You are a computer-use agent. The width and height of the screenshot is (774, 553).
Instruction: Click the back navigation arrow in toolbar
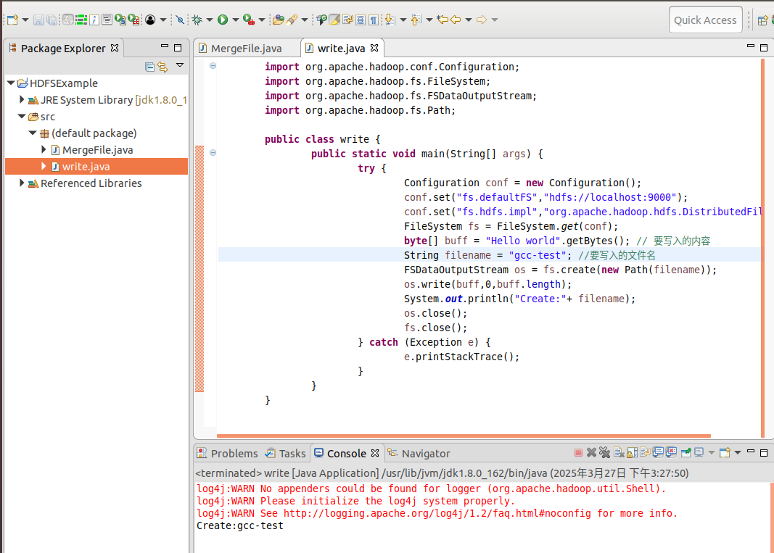(456, 20)
